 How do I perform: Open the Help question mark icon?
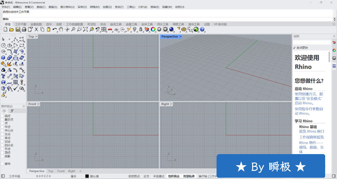202,29
